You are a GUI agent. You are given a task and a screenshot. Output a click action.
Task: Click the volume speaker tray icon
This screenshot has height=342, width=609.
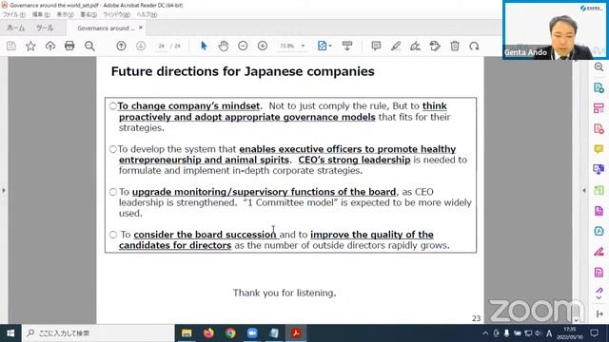[x=539, y=333]
